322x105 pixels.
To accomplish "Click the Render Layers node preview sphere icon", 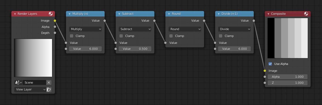I will pyautogui.click(x=50, y=14).
